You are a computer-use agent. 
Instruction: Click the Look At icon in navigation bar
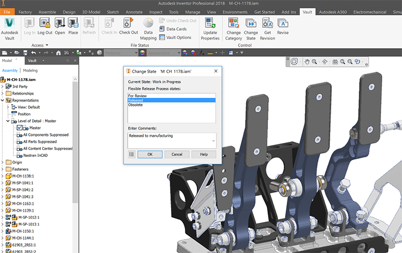pos(335,62)
